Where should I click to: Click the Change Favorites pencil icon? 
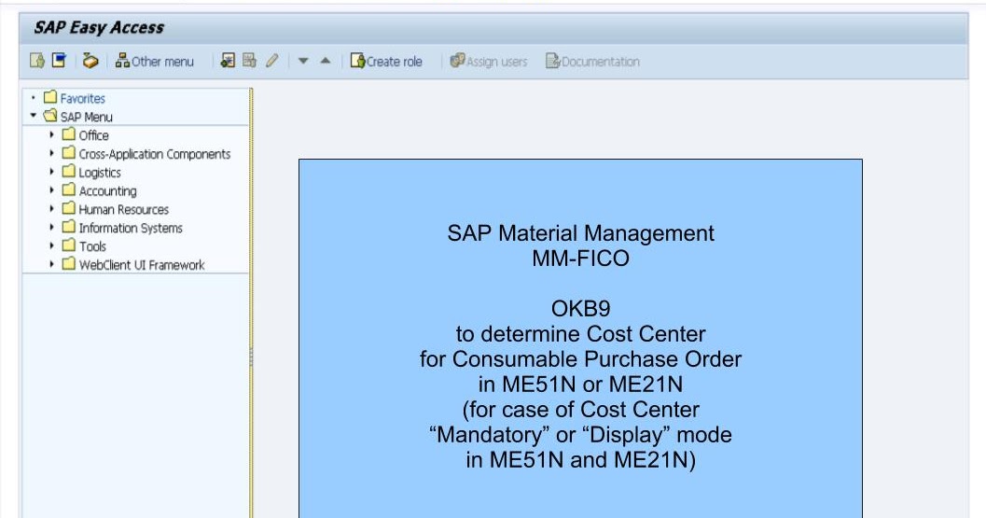click(x=271, y=61)
